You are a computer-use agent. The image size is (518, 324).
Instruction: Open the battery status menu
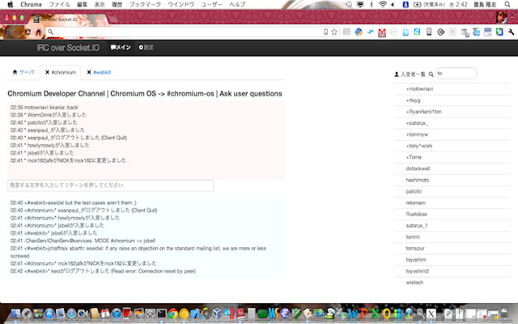click(418, 4)
